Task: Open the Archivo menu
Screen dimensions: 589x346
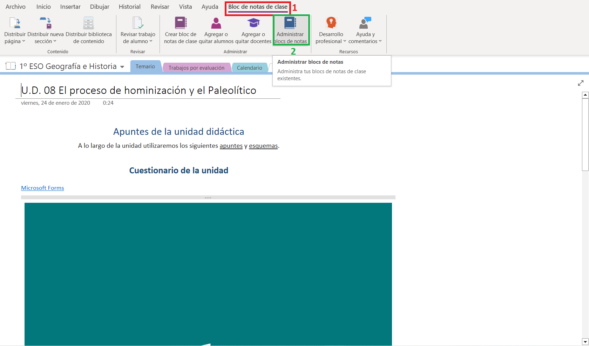Action: 15,6
